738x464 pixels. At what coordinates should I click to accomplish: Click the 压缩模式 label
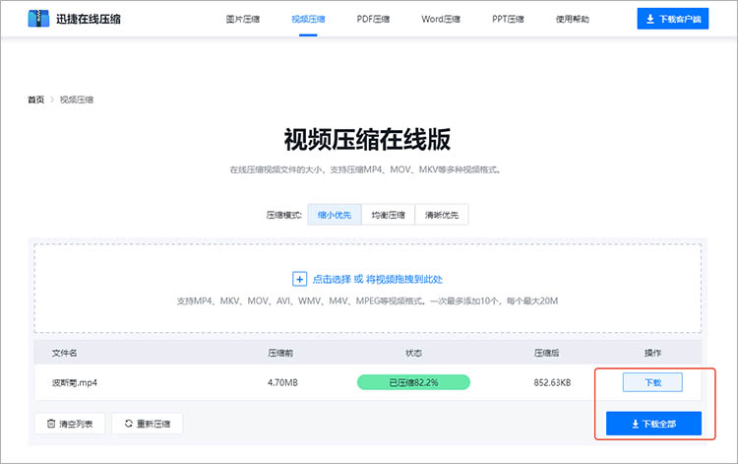pos(283,215)
